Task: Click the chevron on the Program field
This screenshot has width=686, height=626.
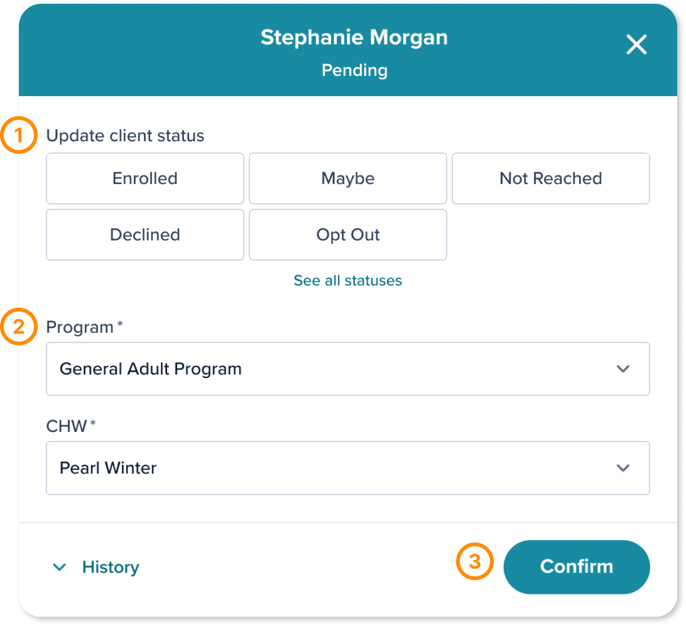Action: 624,369
